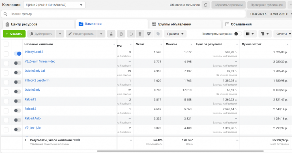
Task: Open the Правила dropdown
Action: [175, 34]
